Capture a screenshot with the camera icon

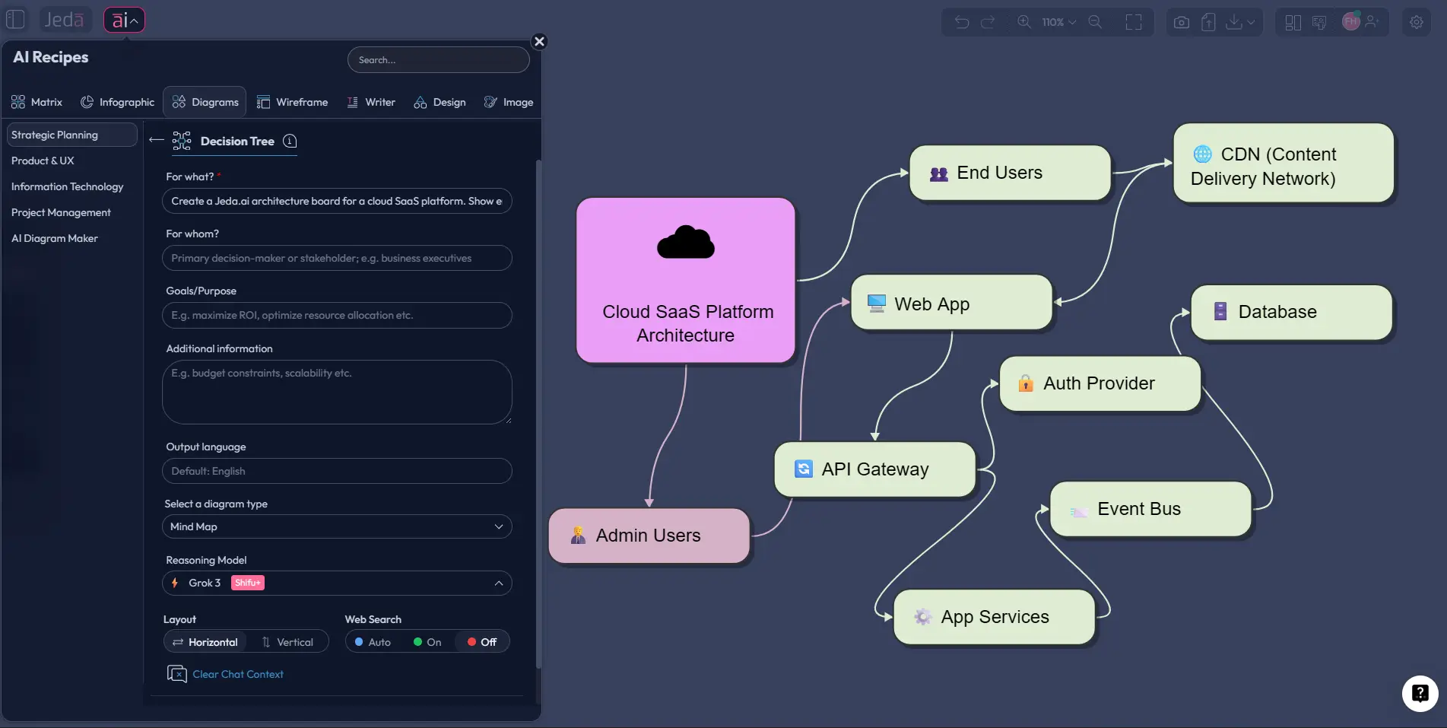[1181, 22]
